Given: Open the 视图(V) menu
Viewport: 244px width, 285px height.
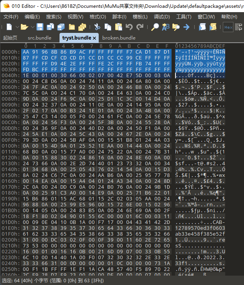Looking at the screenshot, I should click(x=76, y=17).
